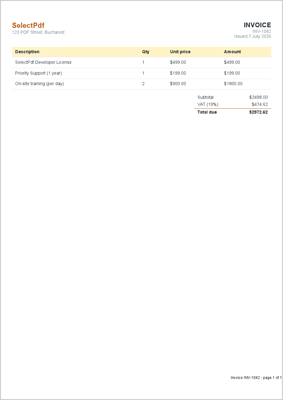Select 'Priority Support (1 year)' description
The image size is (283, 400).
point(38,73)
